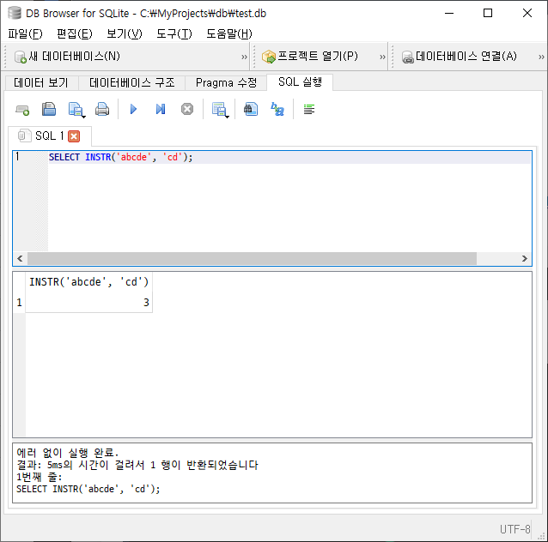The height and width of the screenshot is (542, 548).
Task: Click the SELECT INSTR line in the editor
Action: pos(120,158)
